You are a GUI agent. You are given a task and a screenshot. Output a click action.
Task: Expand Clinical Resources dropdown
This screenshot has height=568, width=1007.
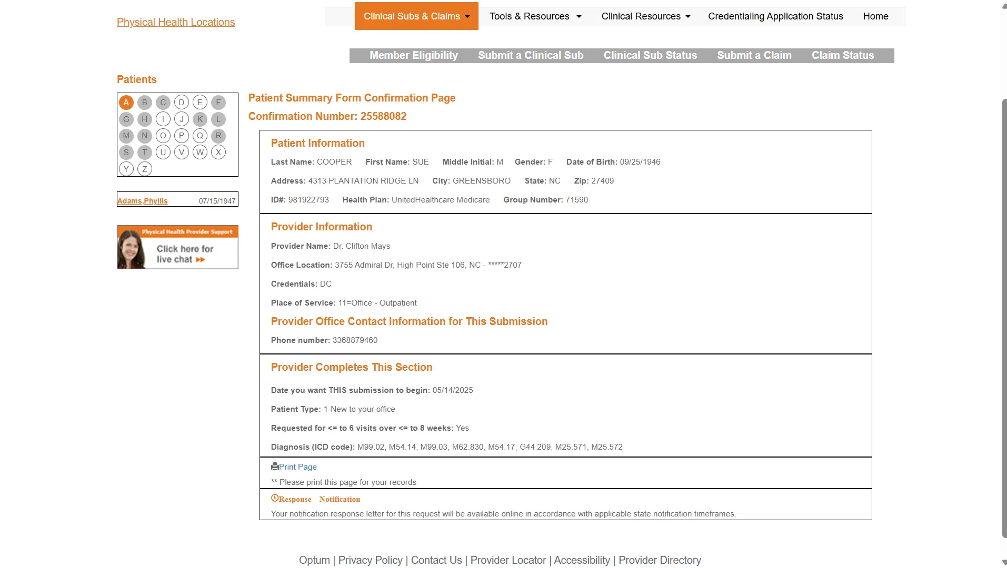pyautogui.click(x=646, y=16)
